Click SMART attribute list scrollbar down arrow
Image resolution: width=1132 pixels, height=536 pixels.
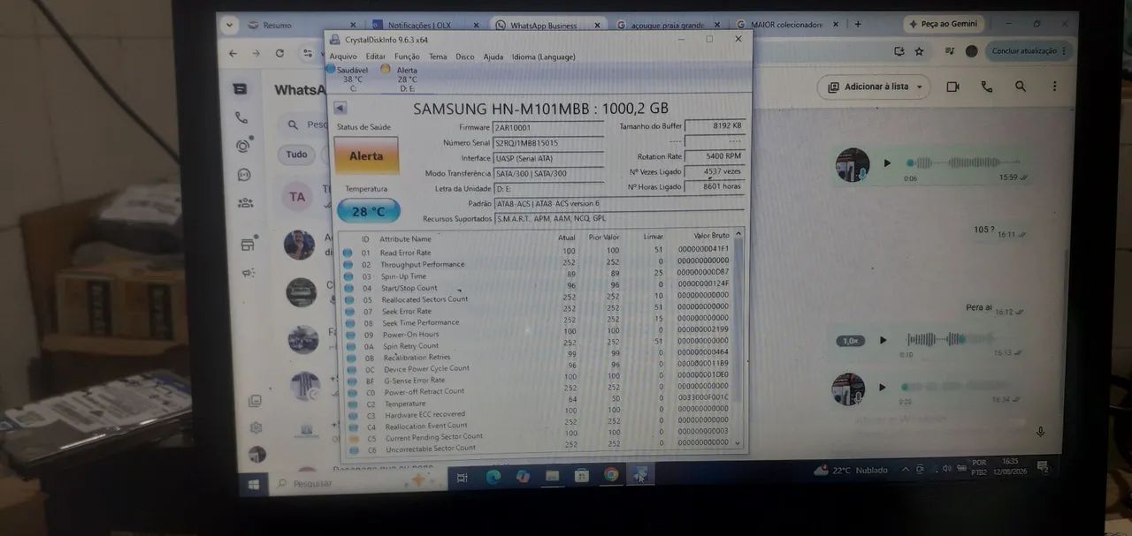pyautogui.click(x=738, y=443)
